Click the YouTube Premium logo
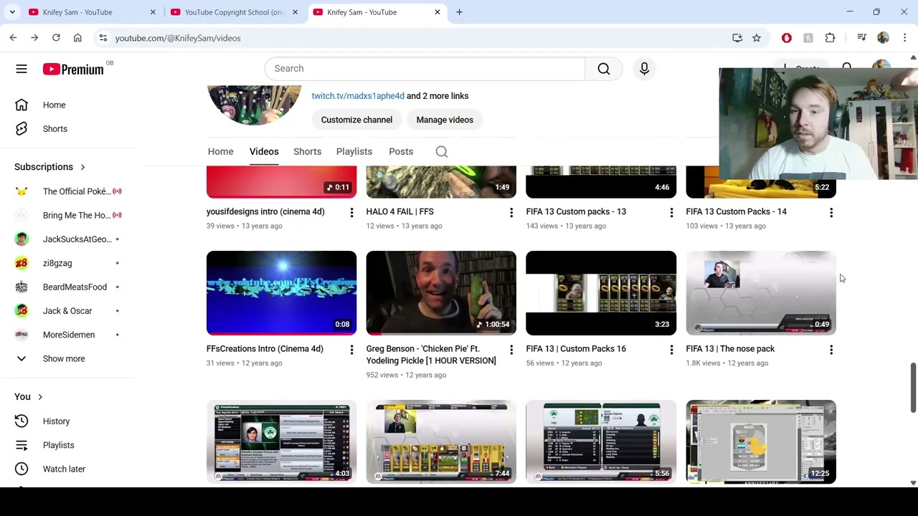918x516 pixels. pyautogui.click(x=73, y=69)
